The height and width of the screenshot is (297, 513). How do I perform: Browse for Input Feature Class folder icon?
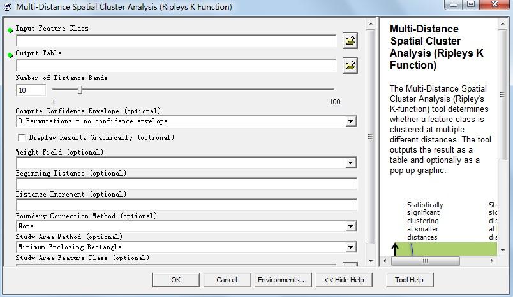(x=350, y=41)
